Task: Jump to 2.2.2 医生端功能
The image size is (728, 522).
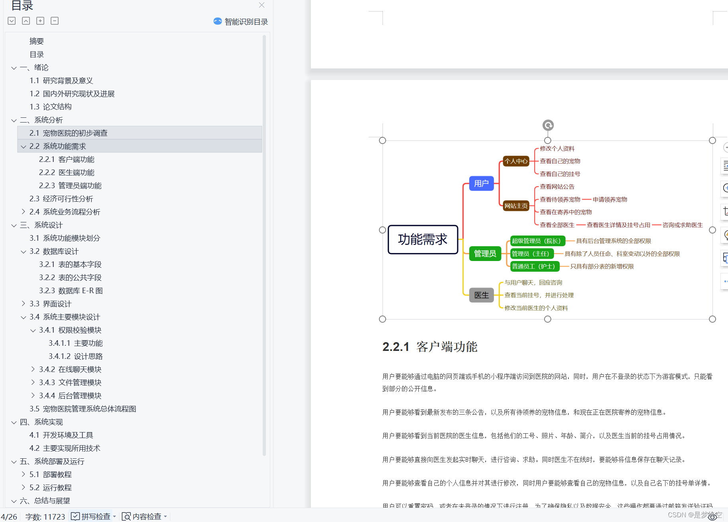Action: [x=66, y=172]
